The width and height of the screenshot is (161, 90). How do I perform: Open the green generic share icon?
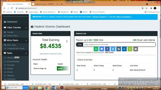click(130, 49)
